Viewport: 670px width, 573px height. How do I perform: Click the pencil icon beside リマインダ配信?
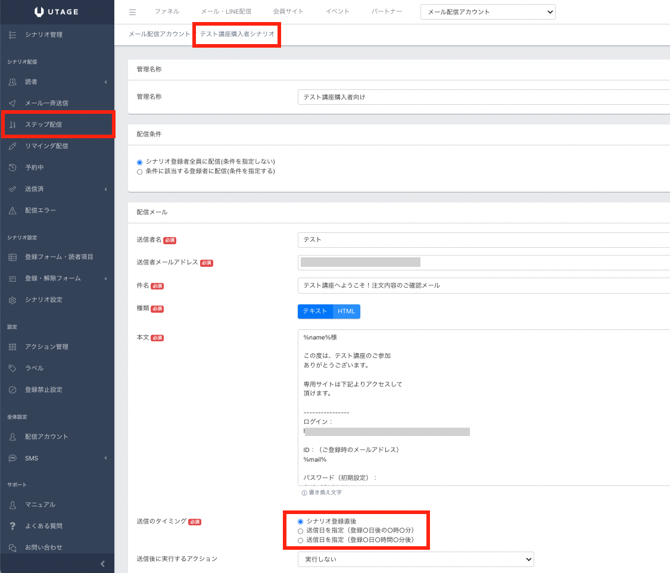(13, 147)
